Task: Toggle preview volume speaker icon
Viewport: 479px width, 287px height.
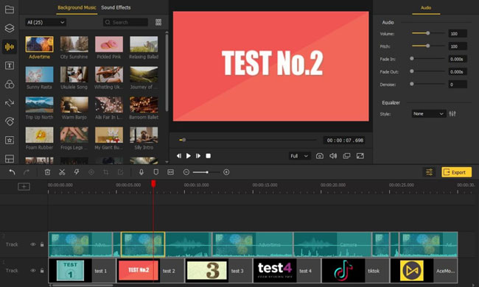Action: coord(333,156)
